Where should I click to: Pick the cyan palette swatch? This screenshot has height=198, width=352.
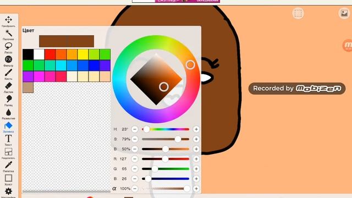61,65
